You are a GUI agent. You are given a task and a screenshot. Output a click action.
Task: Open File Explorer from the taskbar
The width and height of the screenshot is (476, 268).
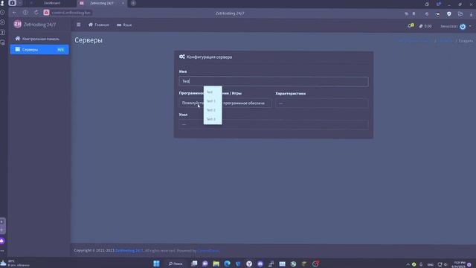[216, 264]
